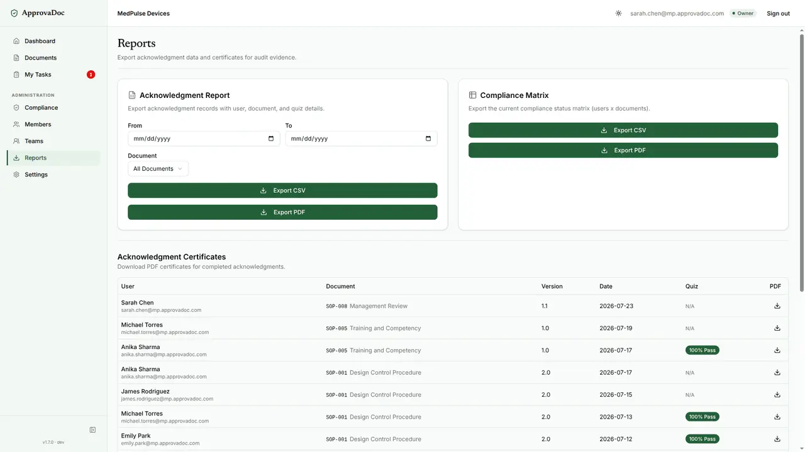This screenshot has height=452, width=805.
Task: Click the Owner role badge
Action: pos(743,13)
